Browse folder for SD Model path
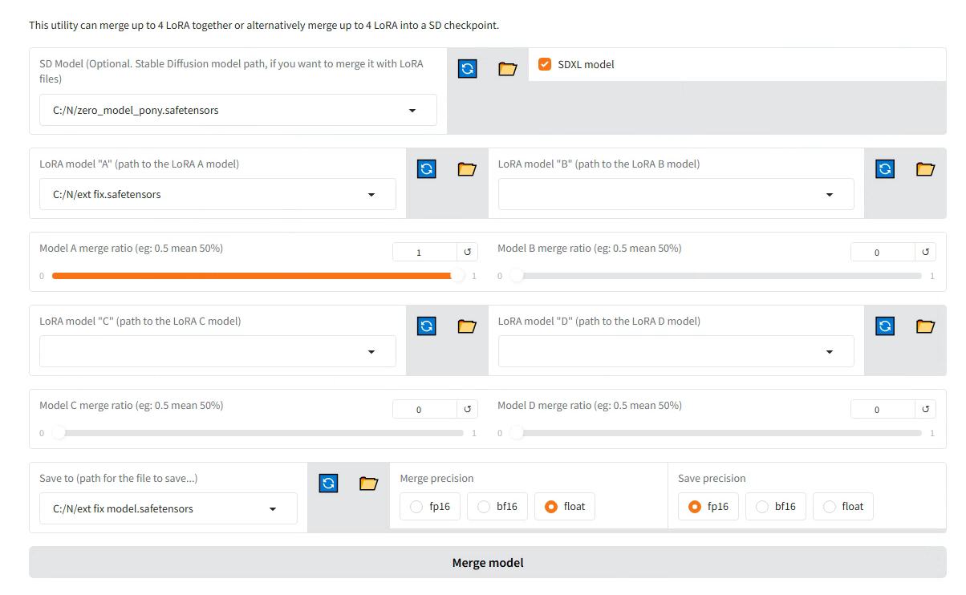Viewport: 966px width, 595px height. point(507,69)
